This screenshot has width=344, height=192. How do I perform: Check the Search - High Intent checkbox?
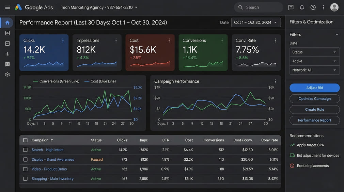click(26, 150)
